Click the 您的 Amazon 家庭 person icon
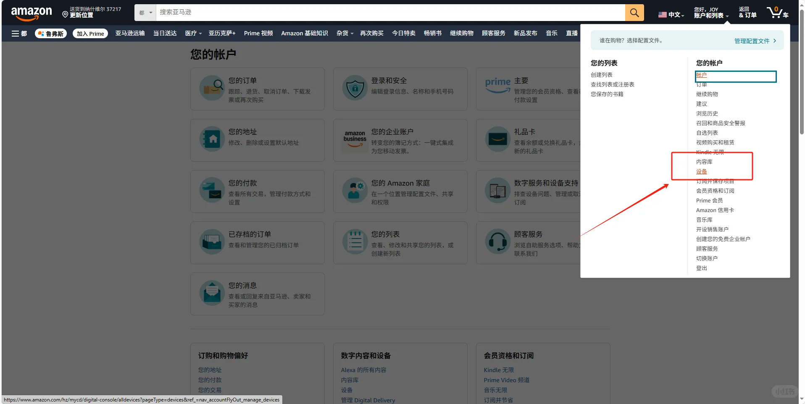 coord(355,191)
